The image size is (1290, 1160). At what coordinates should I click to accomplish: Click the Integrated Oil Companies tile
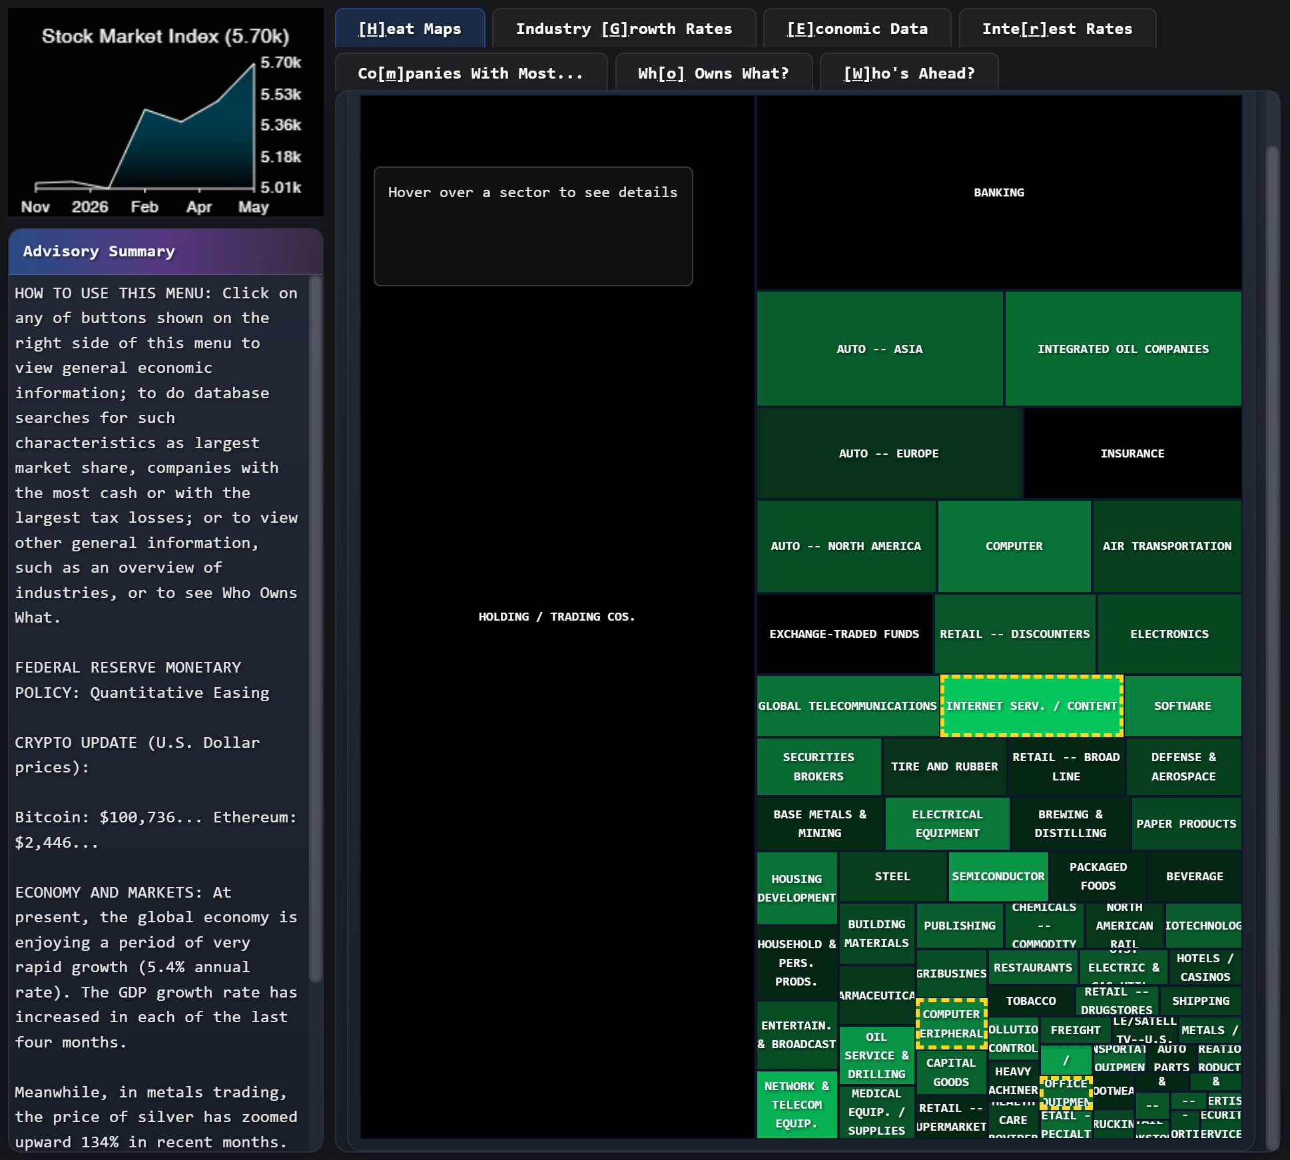tap(1122, 348)
